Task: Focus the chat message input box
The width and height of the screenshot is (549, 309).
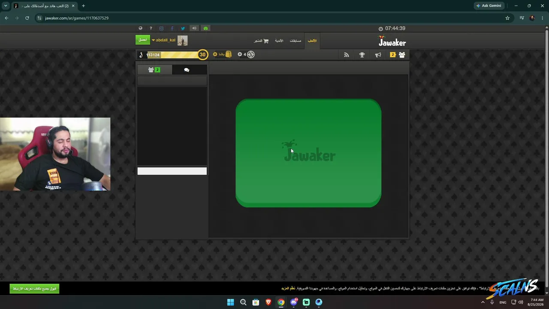Action: point(172,171)
